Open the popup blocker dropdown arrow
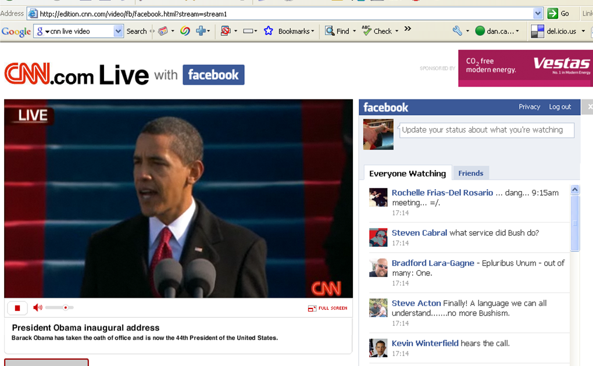 pyautogui.click(x=235, y=31)
